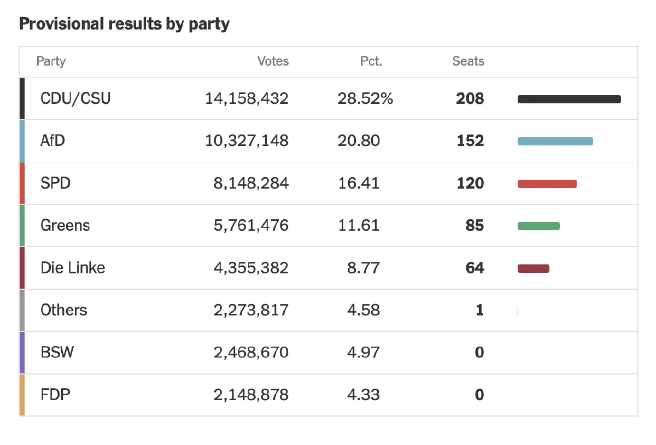Click the Greens party color swatch
The image size is (656, 445).
(x=22, y=225)
